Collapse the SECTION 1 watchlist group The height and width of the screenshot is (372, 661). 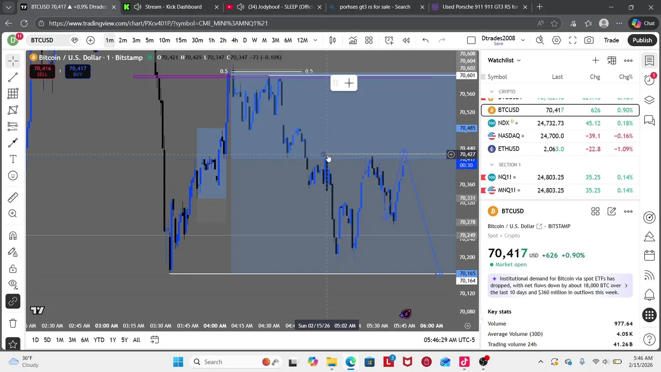click(492, 165)
